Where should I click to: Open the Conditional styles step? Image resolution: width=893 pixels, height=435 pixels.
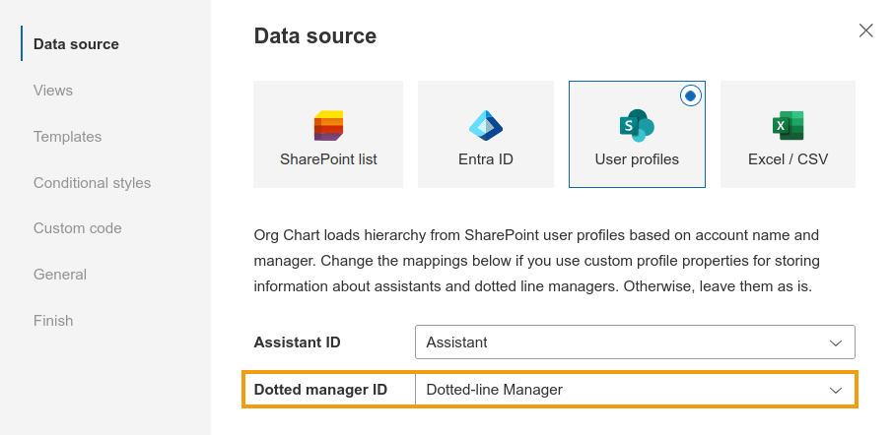93,182
